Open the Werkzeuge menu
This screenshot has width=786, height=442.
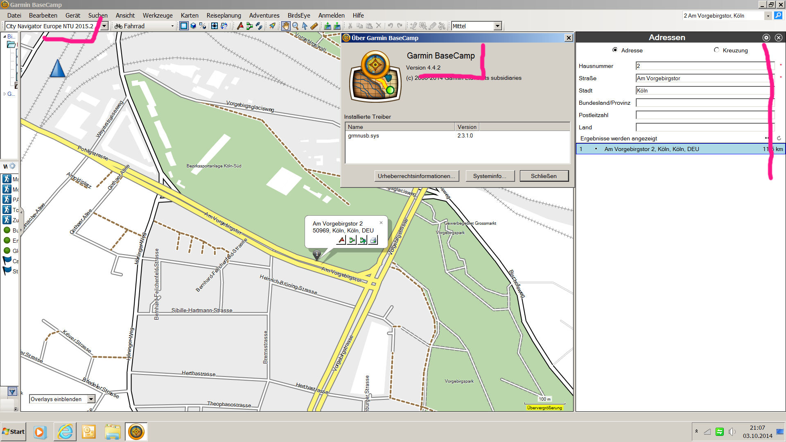coord(158,16)
